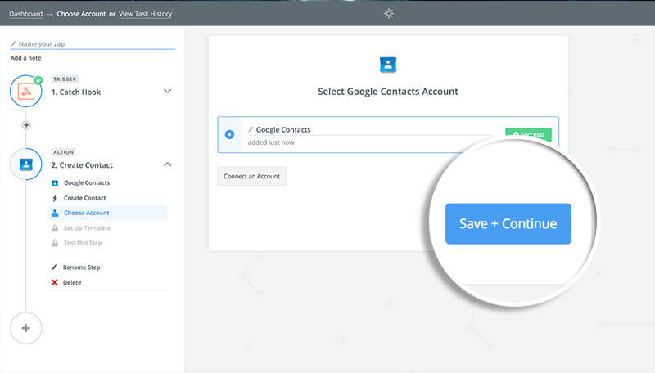This screenshot has width=655, height=373.
Task: Click the Connect an Account button
Action: tap(252, 176)
